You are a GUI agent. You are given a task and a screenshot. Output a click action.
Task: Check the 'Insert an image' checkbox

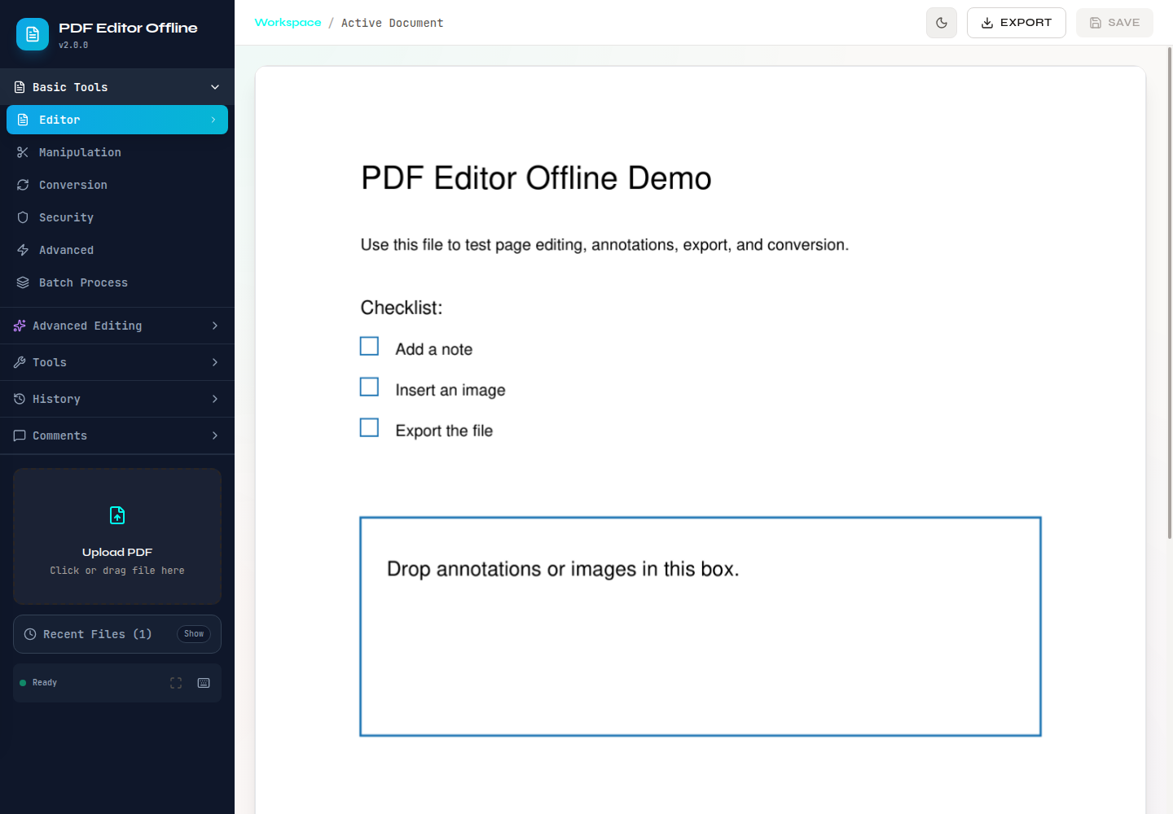point(370,387)
